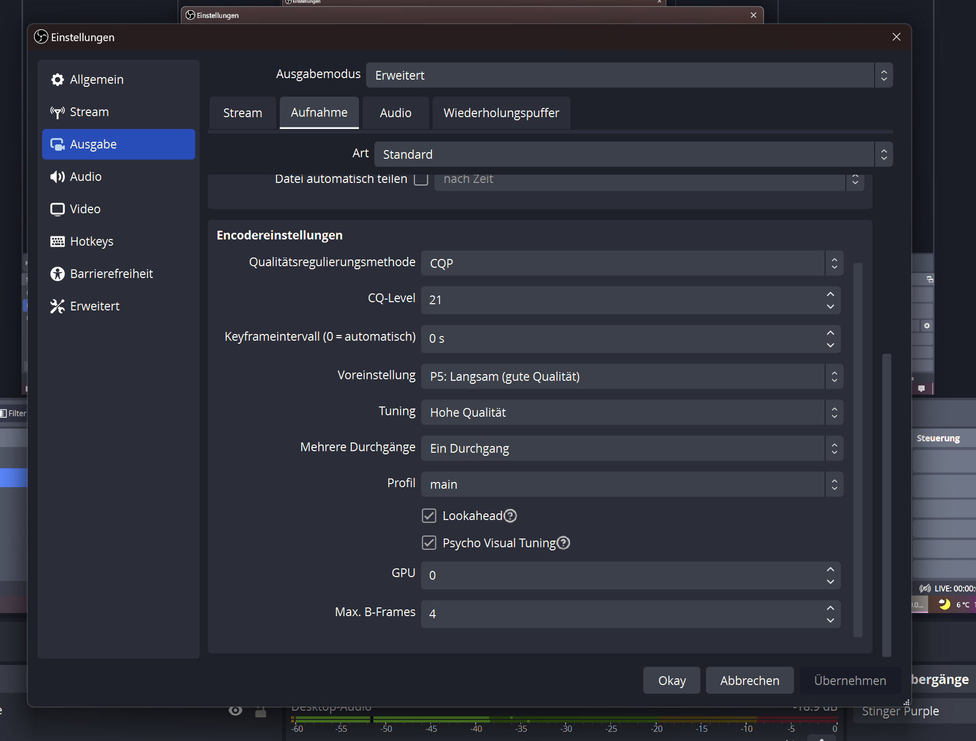Screen dimensions: 976x741
Task: Switch to the Wiederholungspuffer tab
Action: pos(501,113)
